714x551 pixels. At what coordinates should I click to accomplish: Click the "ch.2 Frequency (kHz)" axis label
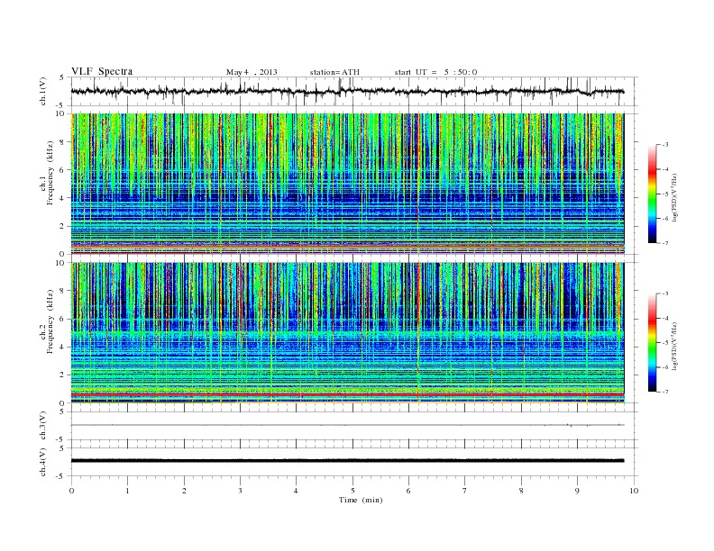tap(48, 322)
